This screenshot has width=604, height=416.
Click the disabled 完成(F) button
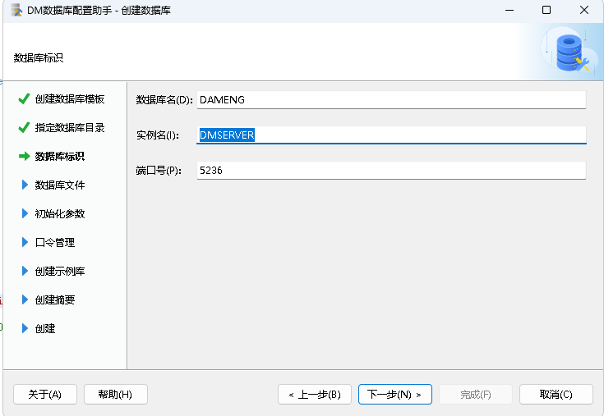[476, 394]
